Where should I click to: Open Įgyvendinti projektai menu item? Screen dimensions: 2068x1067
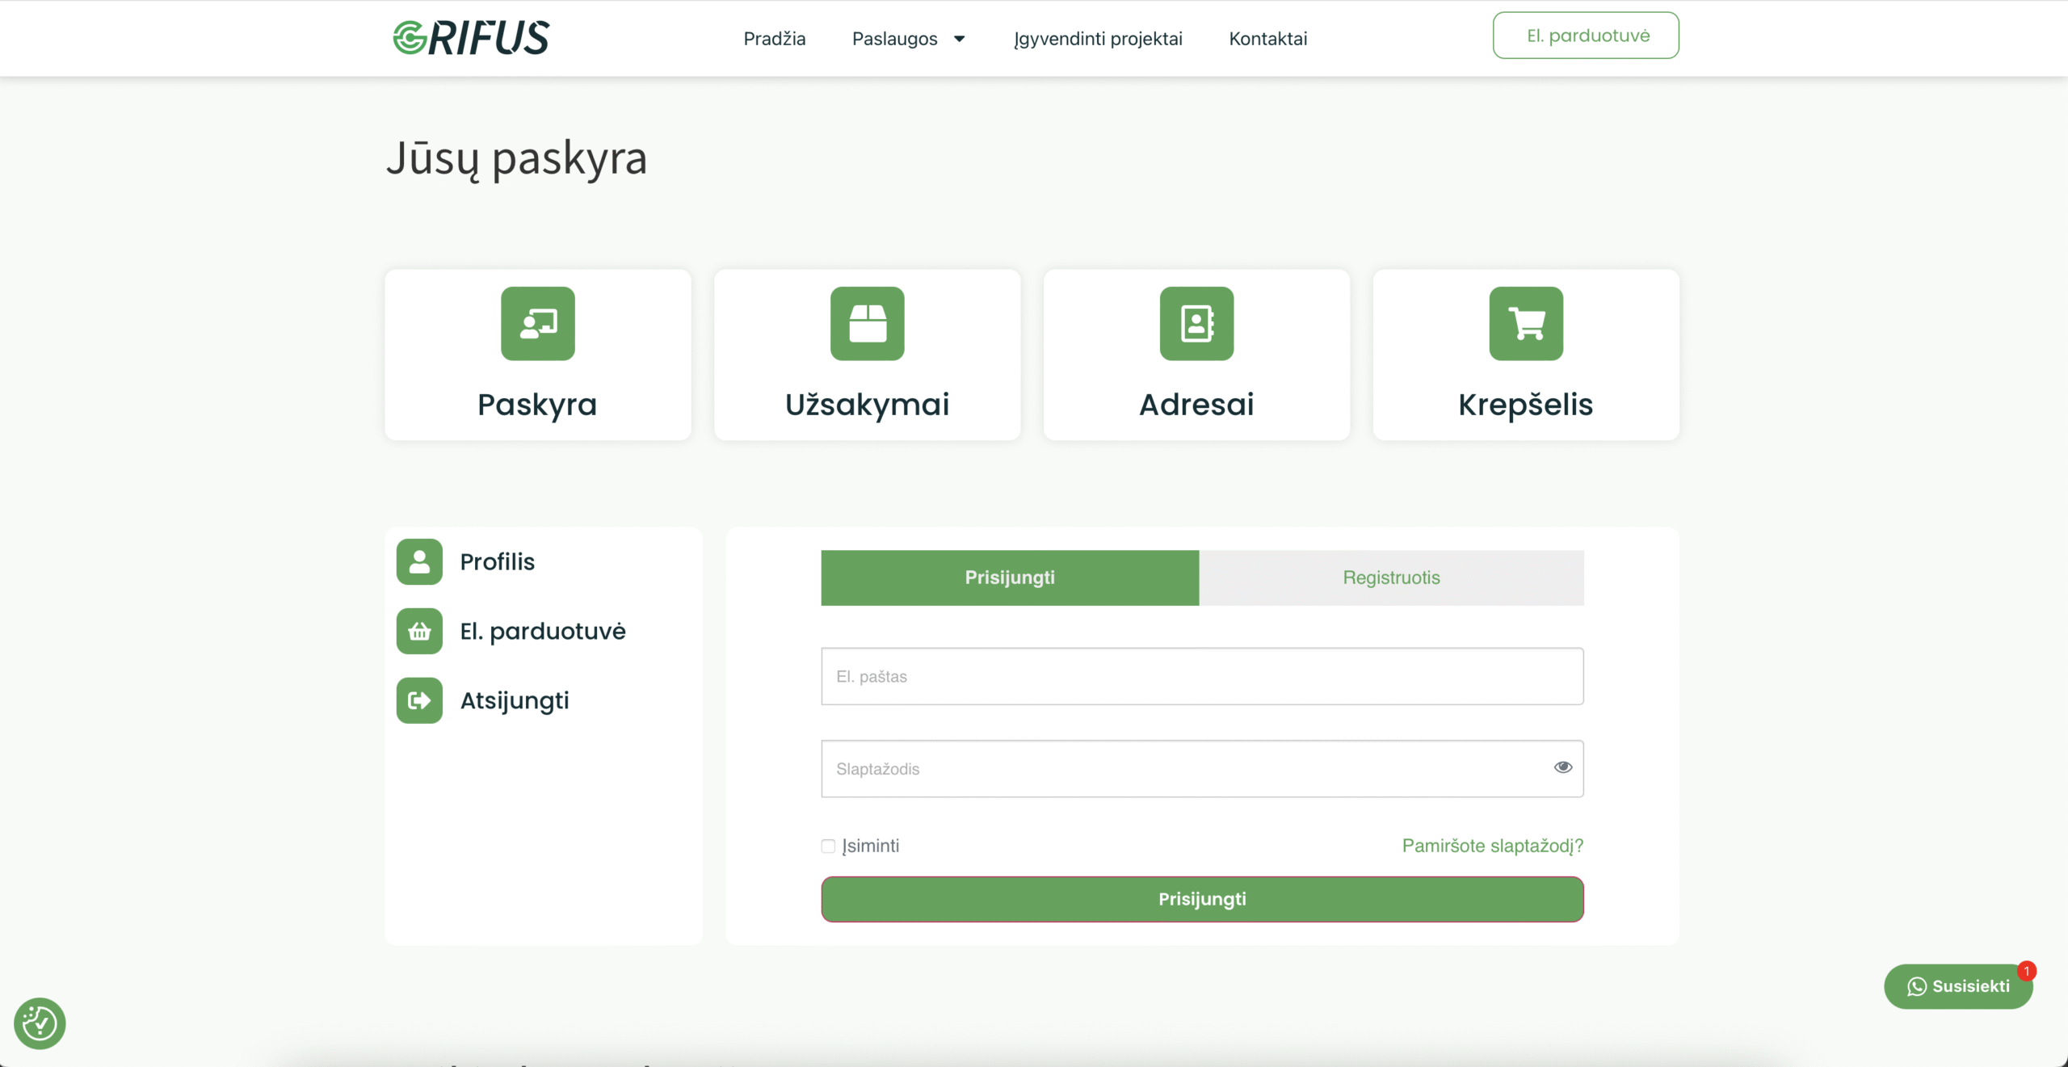[1098, 39]
